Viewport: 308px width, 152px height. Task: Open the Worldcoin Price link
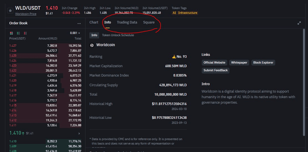click(x=26, y=14)
